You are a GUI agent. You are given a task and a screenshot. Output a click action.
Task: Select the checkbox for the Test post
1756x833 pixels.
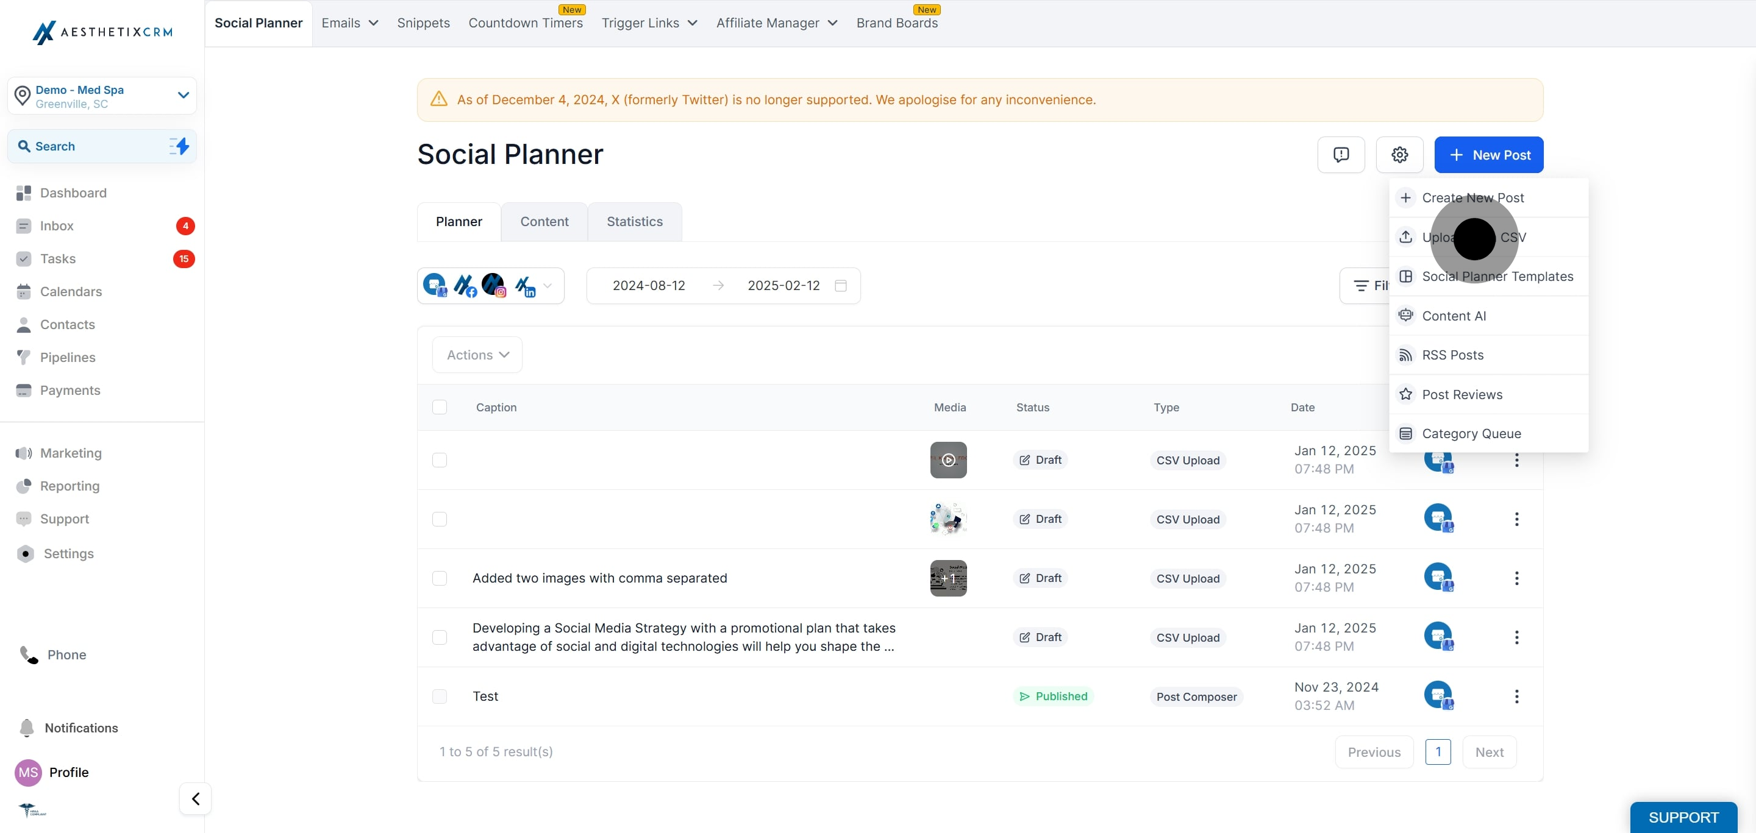click(440, 696)
